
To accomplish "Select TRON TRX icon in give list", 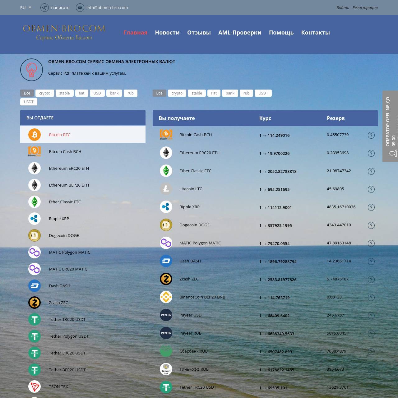I will click(x=35, y=386).
